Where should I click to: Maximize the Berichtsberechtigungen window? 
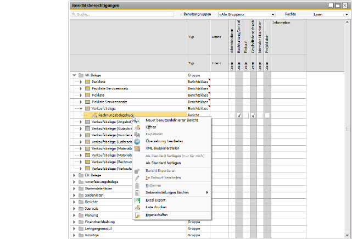click(338, 5)
